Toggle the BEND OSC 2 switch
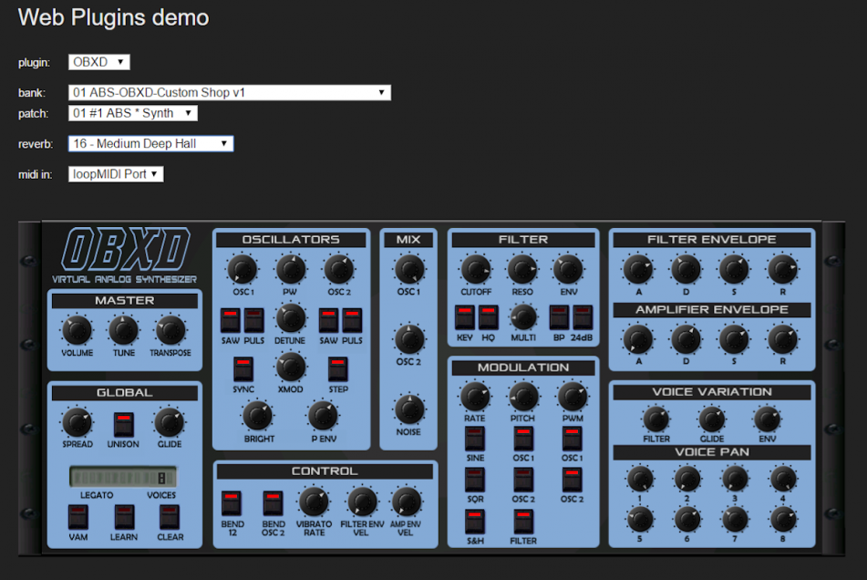Image resolution: width=867 pixels, height=580 pixels. point(273,503)
